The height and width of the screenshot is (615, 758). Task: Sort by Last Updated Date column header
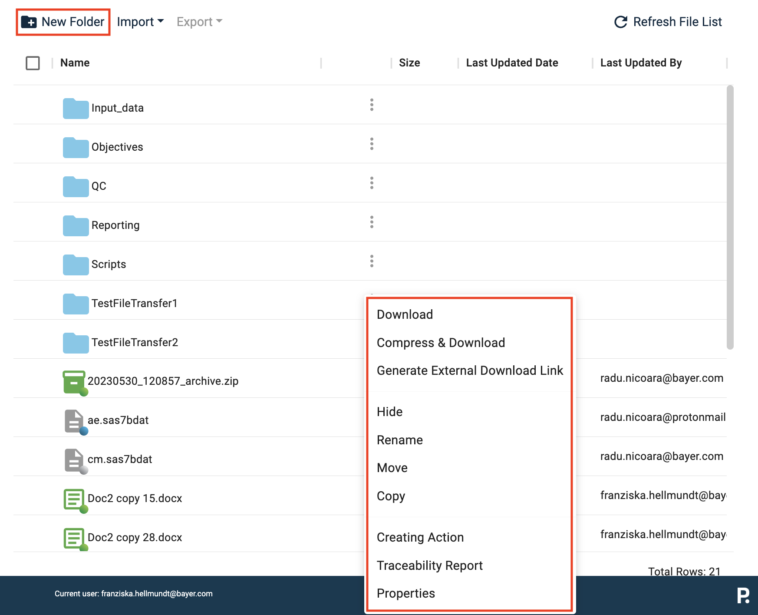point(512,63)
